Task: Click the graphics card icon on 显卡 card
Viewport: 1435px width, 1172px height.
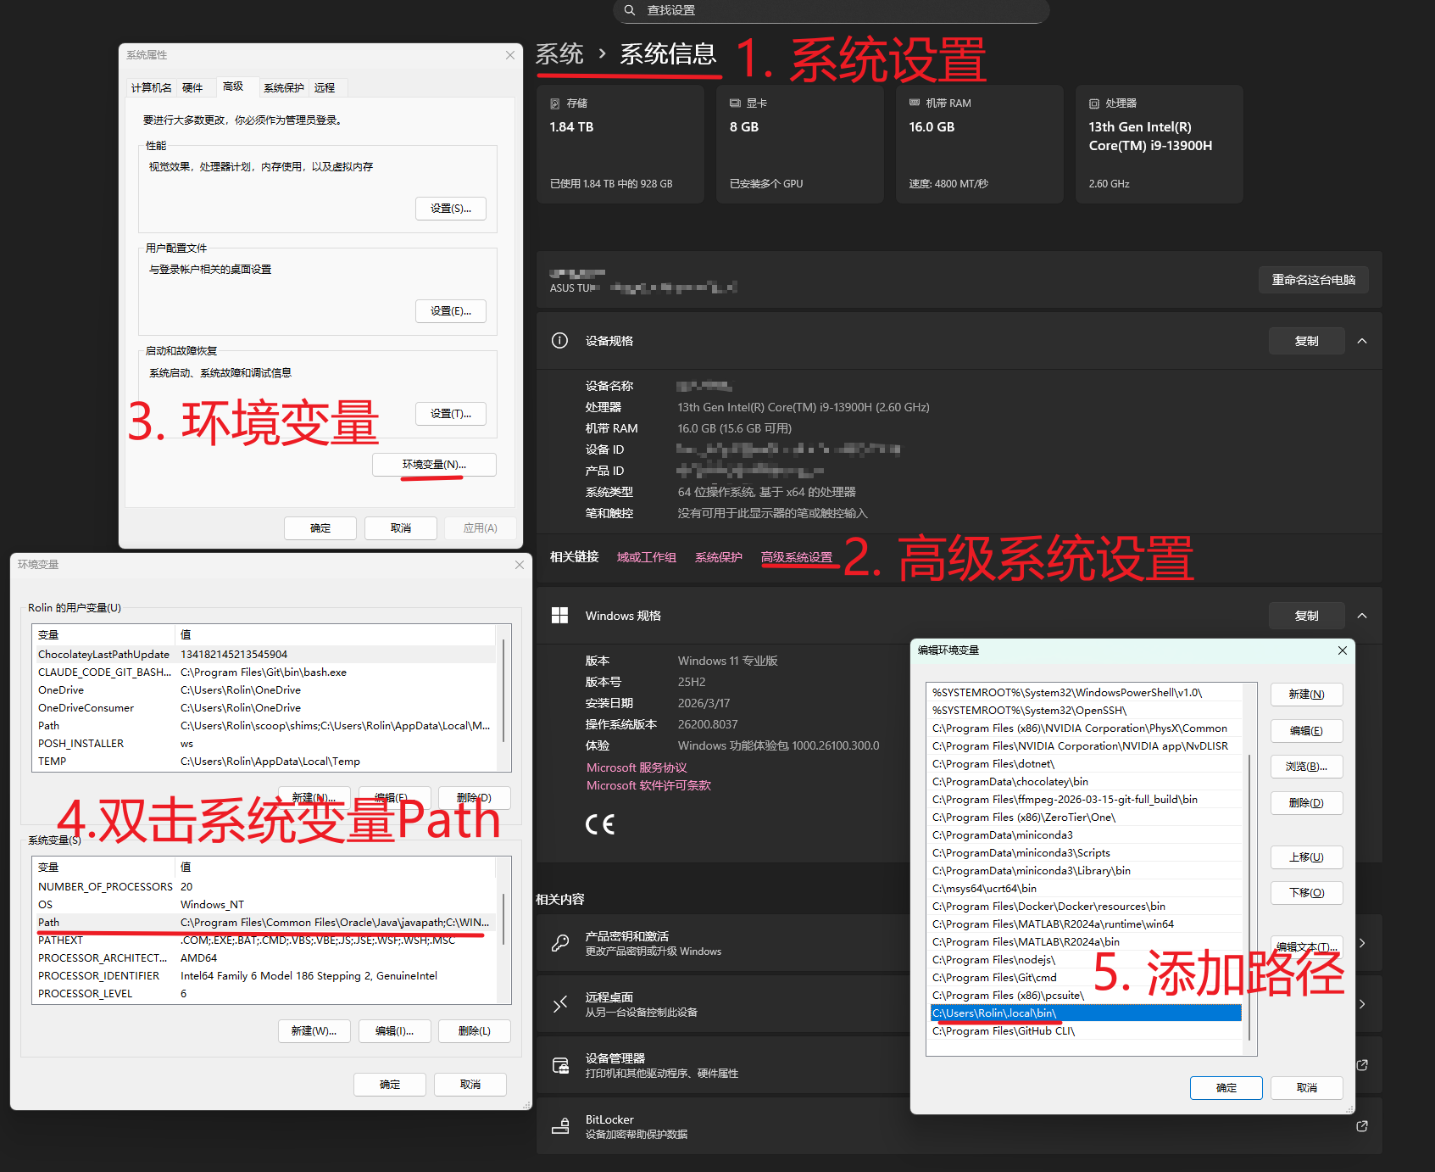Action: tap(735, 103)
